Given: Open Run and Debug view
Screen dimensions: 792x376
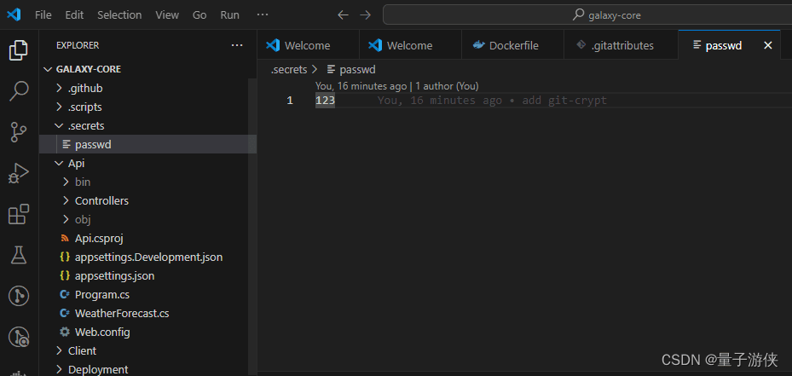Looking at the screenshot, I should (x=19, y=174).
